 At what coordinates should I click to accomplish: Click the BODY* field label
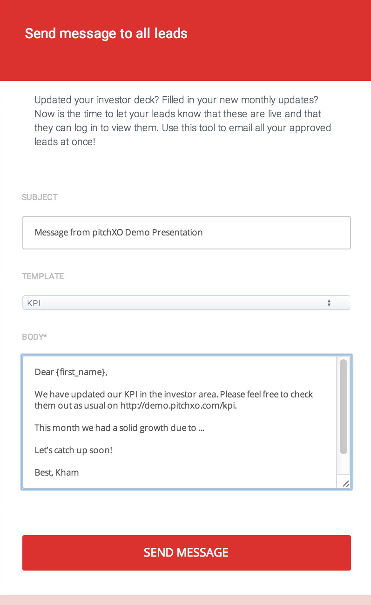click(x=34, y=336)
